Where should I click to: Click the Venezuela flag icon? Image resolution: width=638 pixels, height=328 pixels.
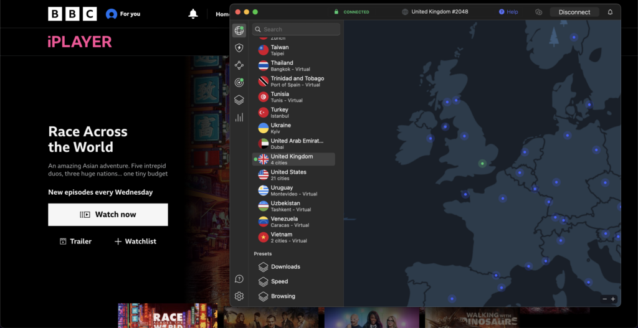coord(264,222)
